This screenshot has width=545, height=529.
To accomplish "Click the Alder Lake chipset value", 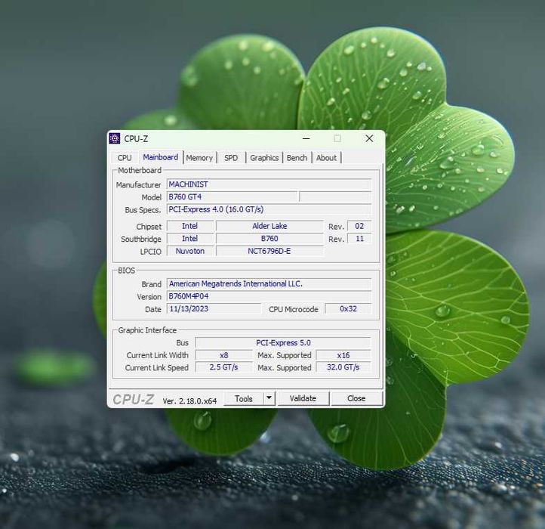I will pyautogui.click(x=269, y=226).
